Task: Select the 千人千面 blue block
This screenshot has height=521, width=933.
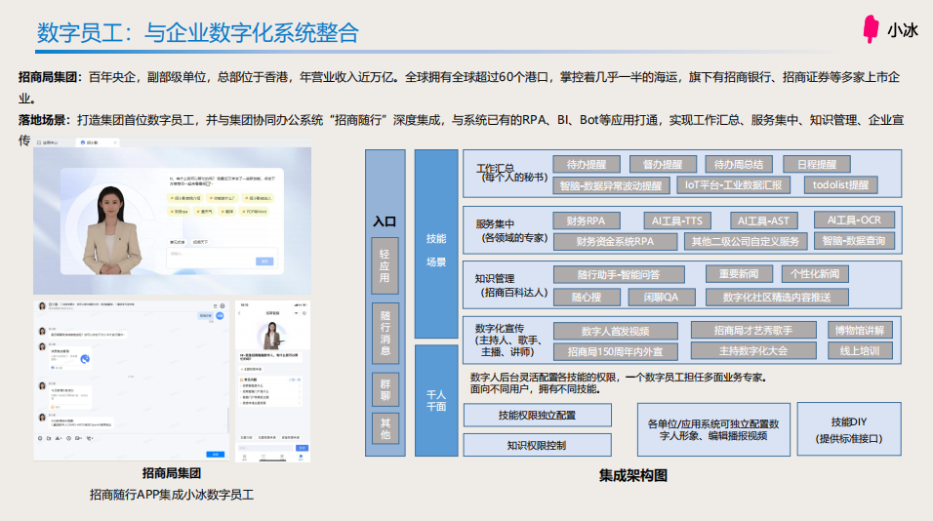Action: click(436, 400)
